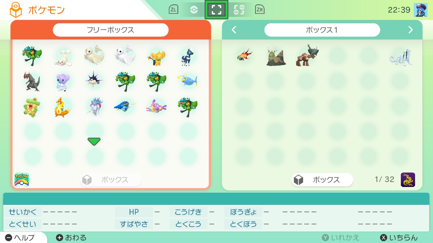Open the フリーボックス title tab
This screenshot has width=433, height=243.
111,30
